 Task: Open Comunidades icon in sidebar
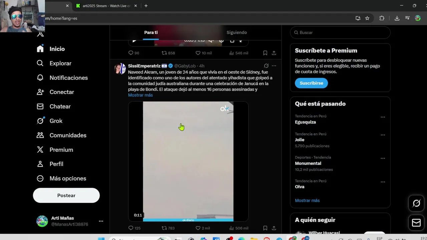tap(40, 135)
